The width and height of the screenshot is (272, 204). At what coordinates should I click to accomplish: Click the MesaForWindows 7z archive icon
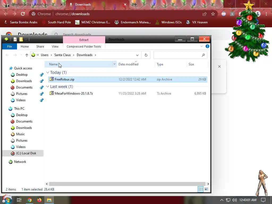[x=52, y=93]
